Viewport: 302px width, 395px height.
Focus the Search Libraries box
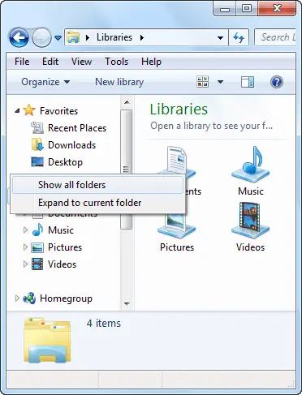click(x=275, y=37)
